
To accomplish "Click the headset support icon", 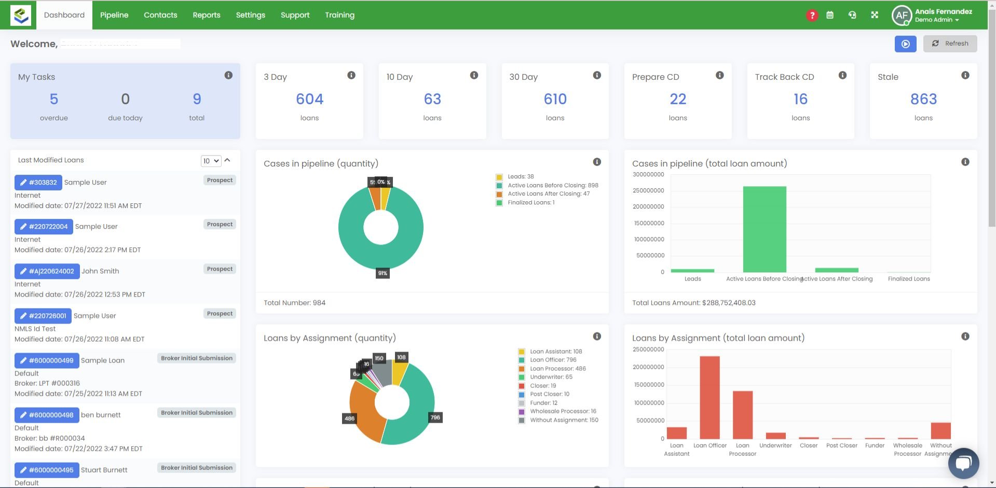I will pos(852,15).
